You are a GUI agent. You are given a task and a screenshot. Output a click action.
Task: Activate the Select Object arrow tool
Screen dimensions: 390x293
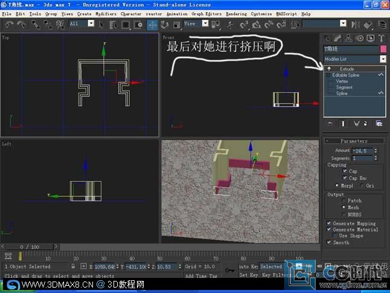tap(101, 24)
